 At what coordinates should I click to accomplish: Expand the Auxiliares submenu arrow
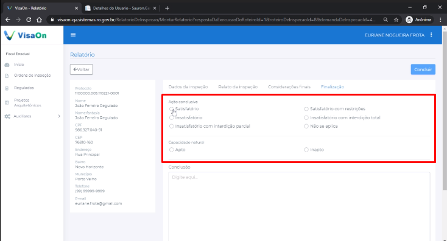click(59, 116)
